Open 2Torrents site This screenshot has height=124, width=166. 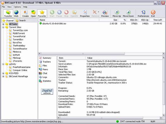17,61
